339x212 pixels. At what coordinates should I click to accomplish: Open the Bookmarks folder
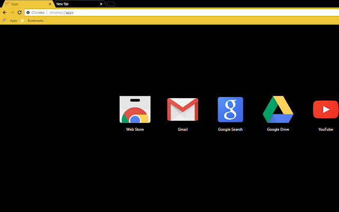32,21
